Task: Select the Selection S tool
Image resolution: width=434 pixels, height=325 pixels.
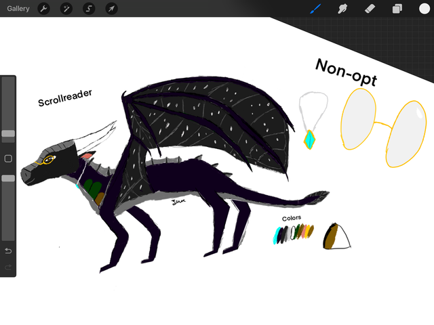Action: [89, 9]
